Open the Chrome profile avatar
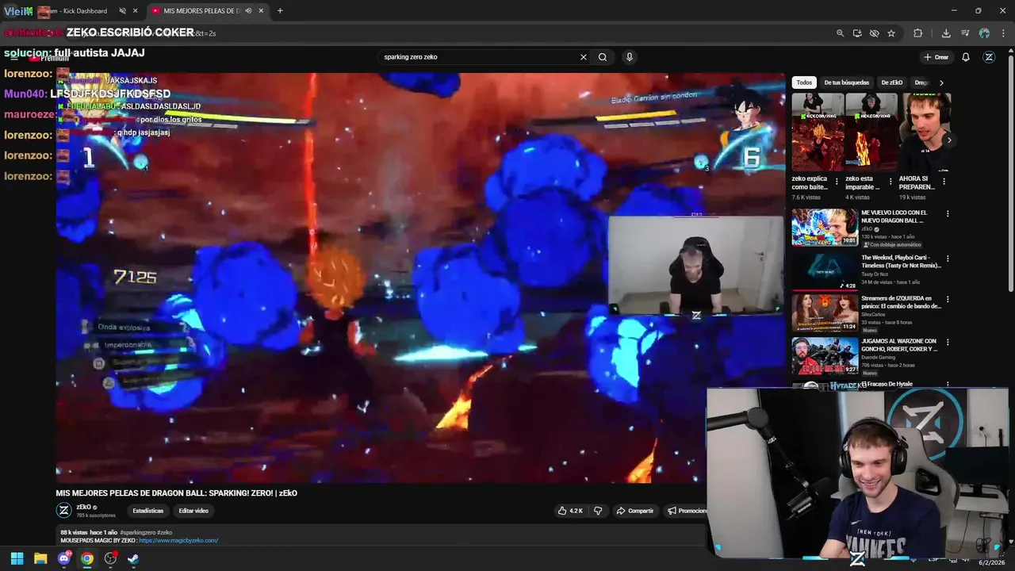 point(984,33)
